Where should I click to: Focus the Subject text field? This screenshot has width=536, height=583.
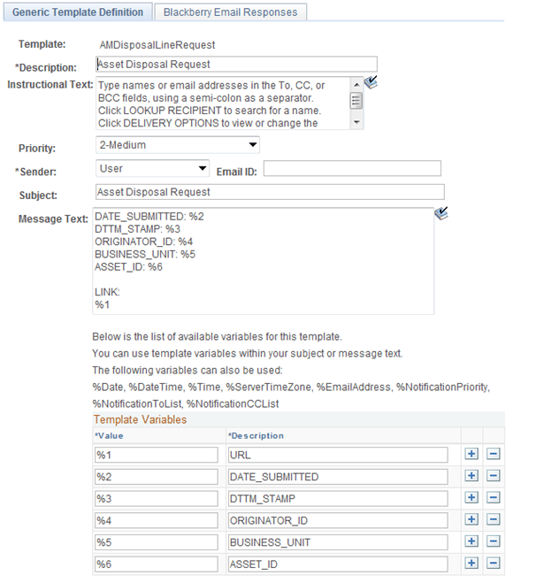270,192
